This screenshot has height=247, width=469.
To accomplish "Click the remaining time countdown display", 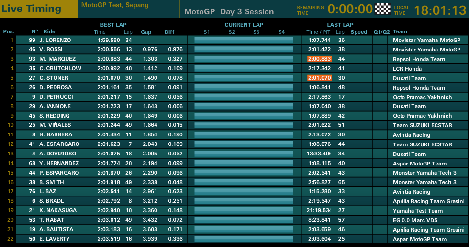I will (350, 9).
